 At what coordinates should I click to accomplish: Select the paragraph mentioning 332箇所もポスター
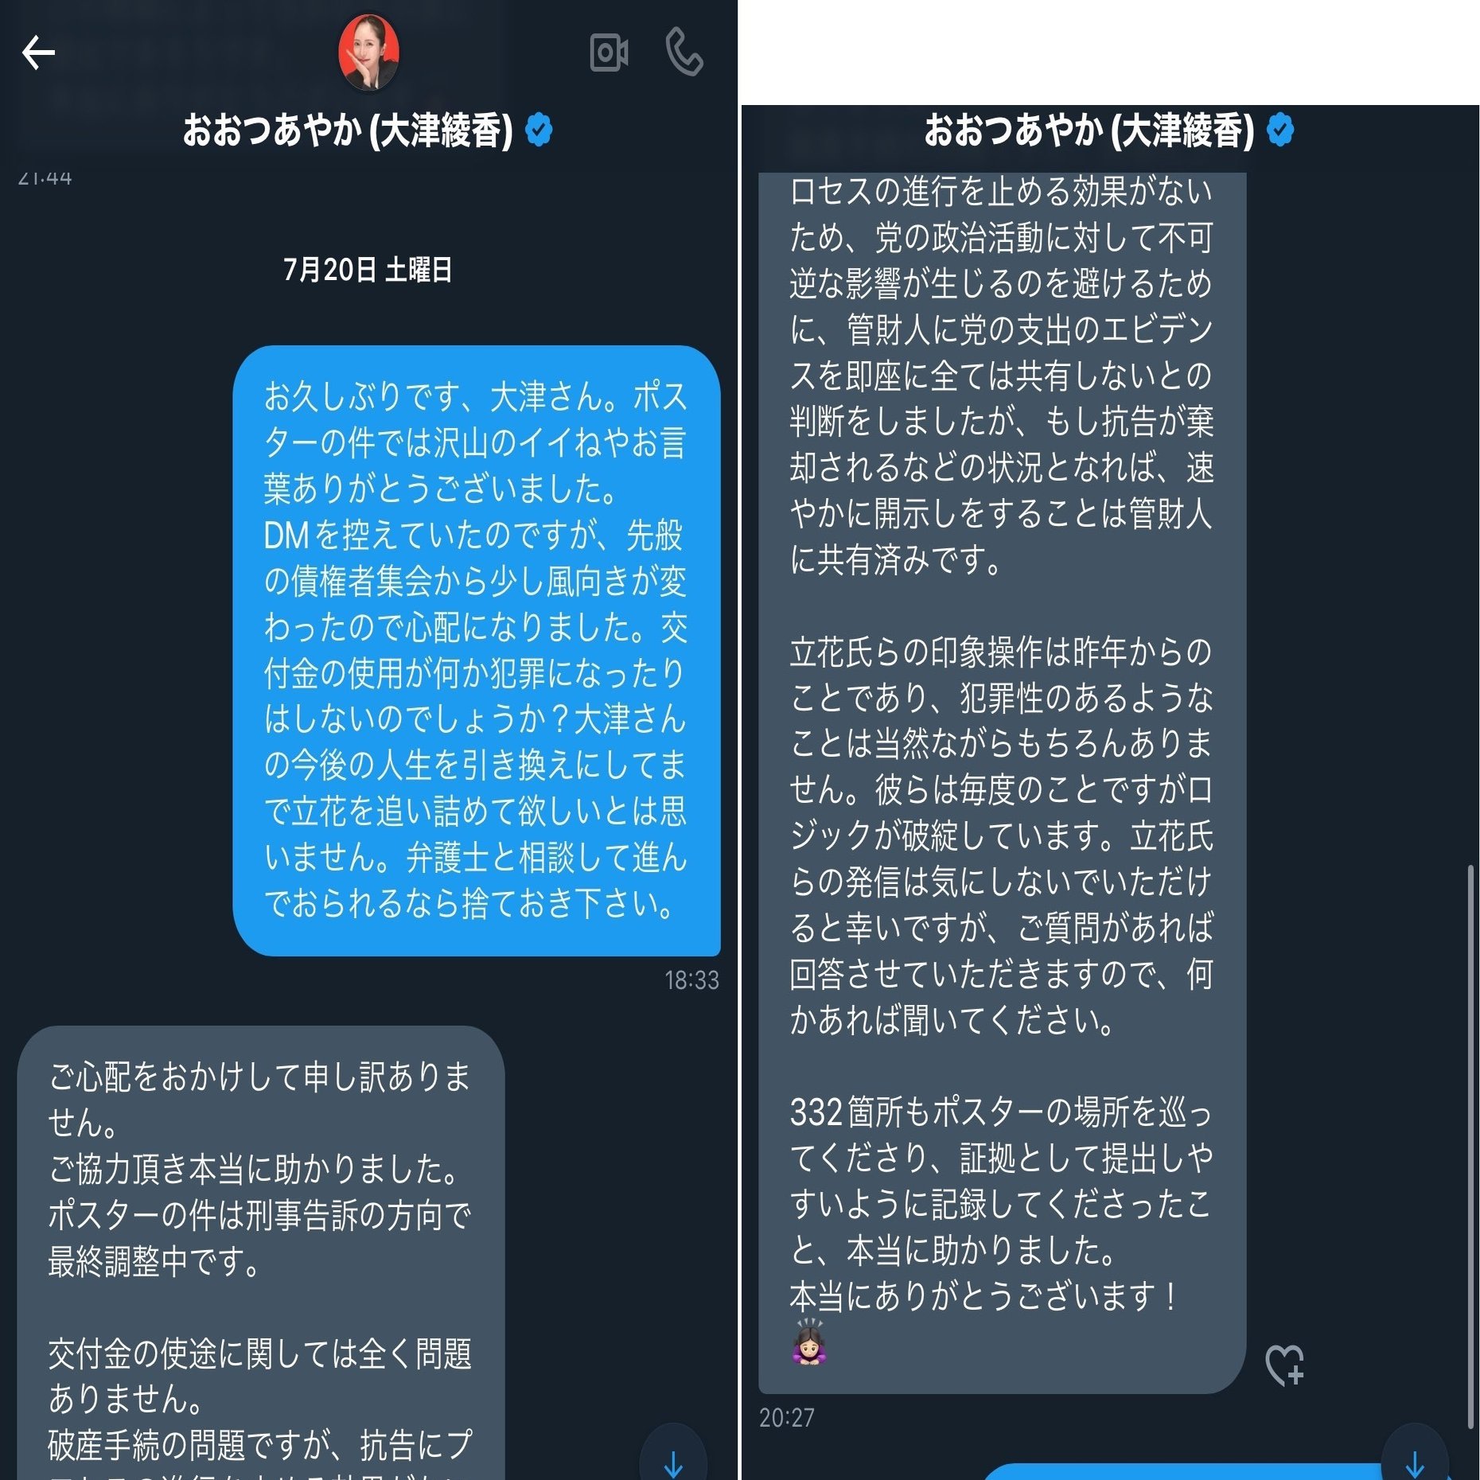[1002, 1204]
